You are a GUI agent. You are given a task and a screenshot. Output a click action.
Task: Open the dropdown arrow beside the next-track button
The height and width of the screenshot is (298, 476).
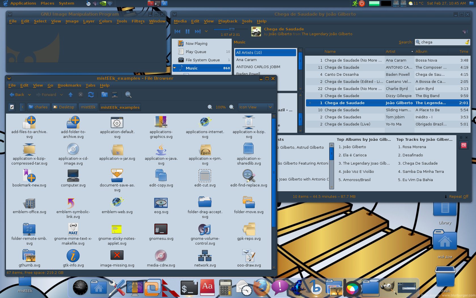point(206,31)
